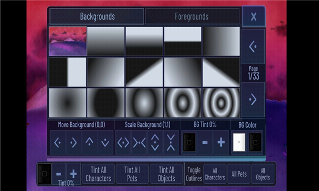Toggle outlines for All Characters

[215, 174]
